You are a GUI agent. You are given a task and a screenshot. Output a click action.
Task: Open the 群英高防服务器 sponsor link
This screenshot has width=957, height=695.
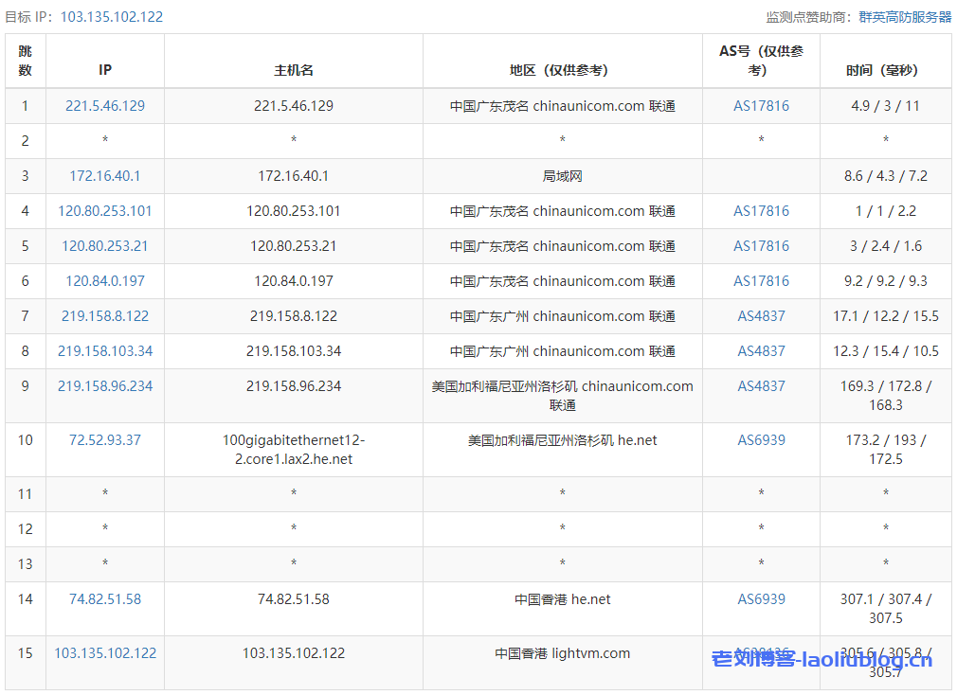click(x=905, y=17)
